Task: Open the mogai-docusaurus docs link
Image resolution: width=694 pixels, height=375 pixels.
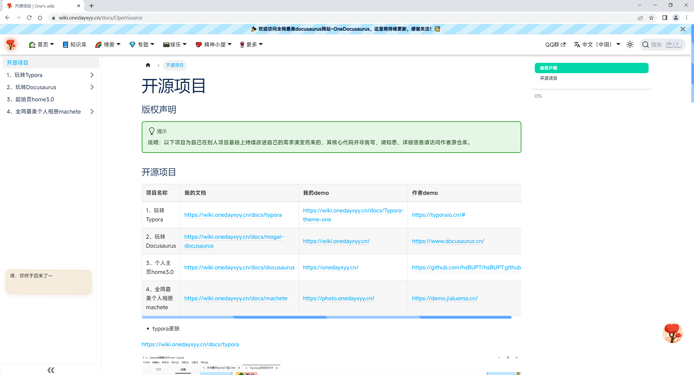Action: [x=234, y=241]
